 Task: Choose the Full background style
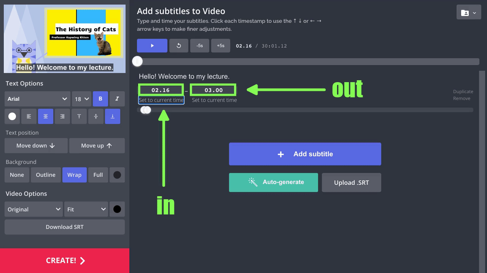click(x=98, y=175)
